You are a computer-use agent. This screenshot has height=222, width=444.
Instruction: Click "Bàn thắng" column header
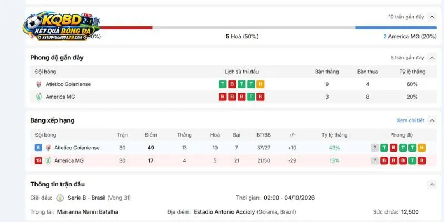(327, 72)
